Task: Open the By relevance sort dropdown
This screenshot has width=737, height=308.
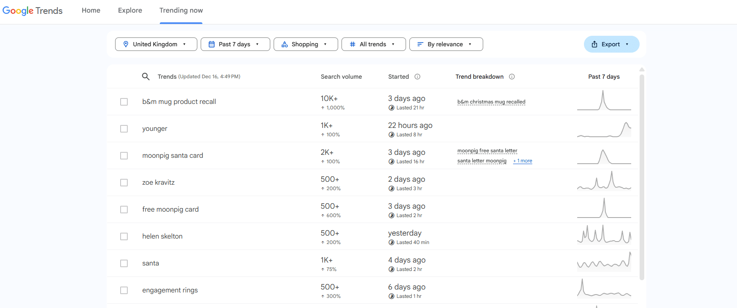Action: [x=446, y=44]
